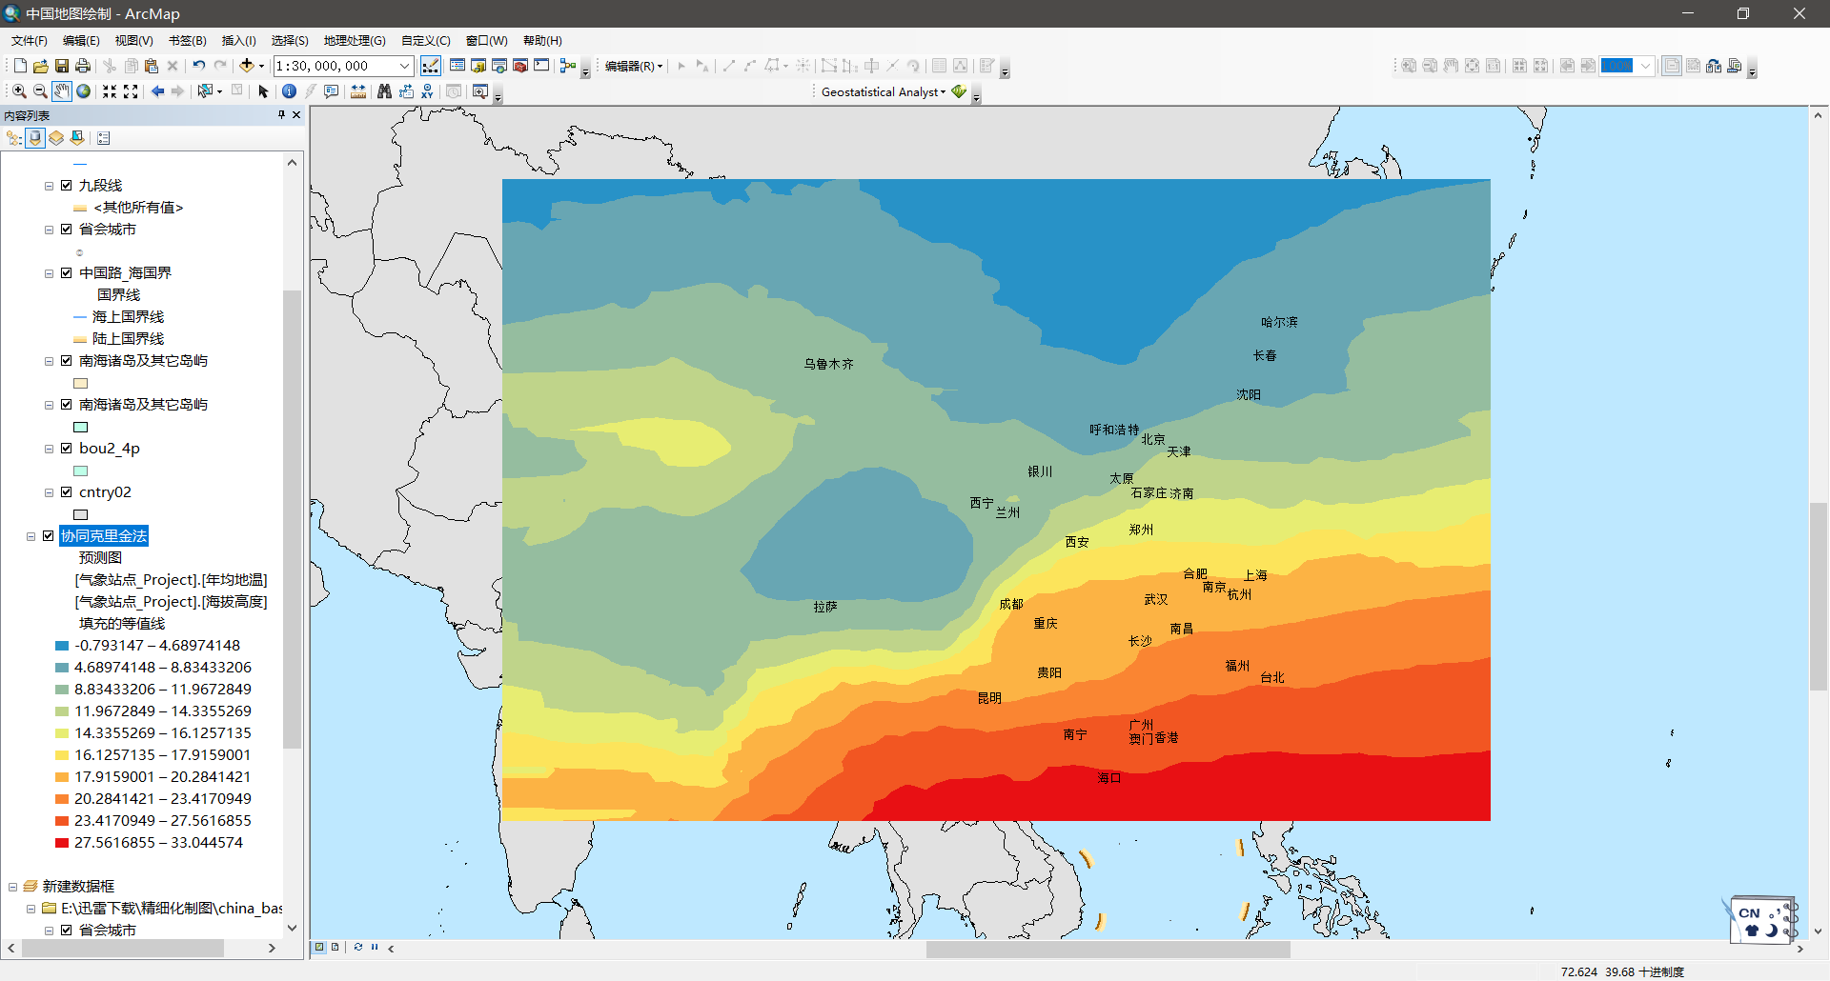
Task: Open the 编辑器(R) dropdown menu
Action: click(x=634, y=66)
